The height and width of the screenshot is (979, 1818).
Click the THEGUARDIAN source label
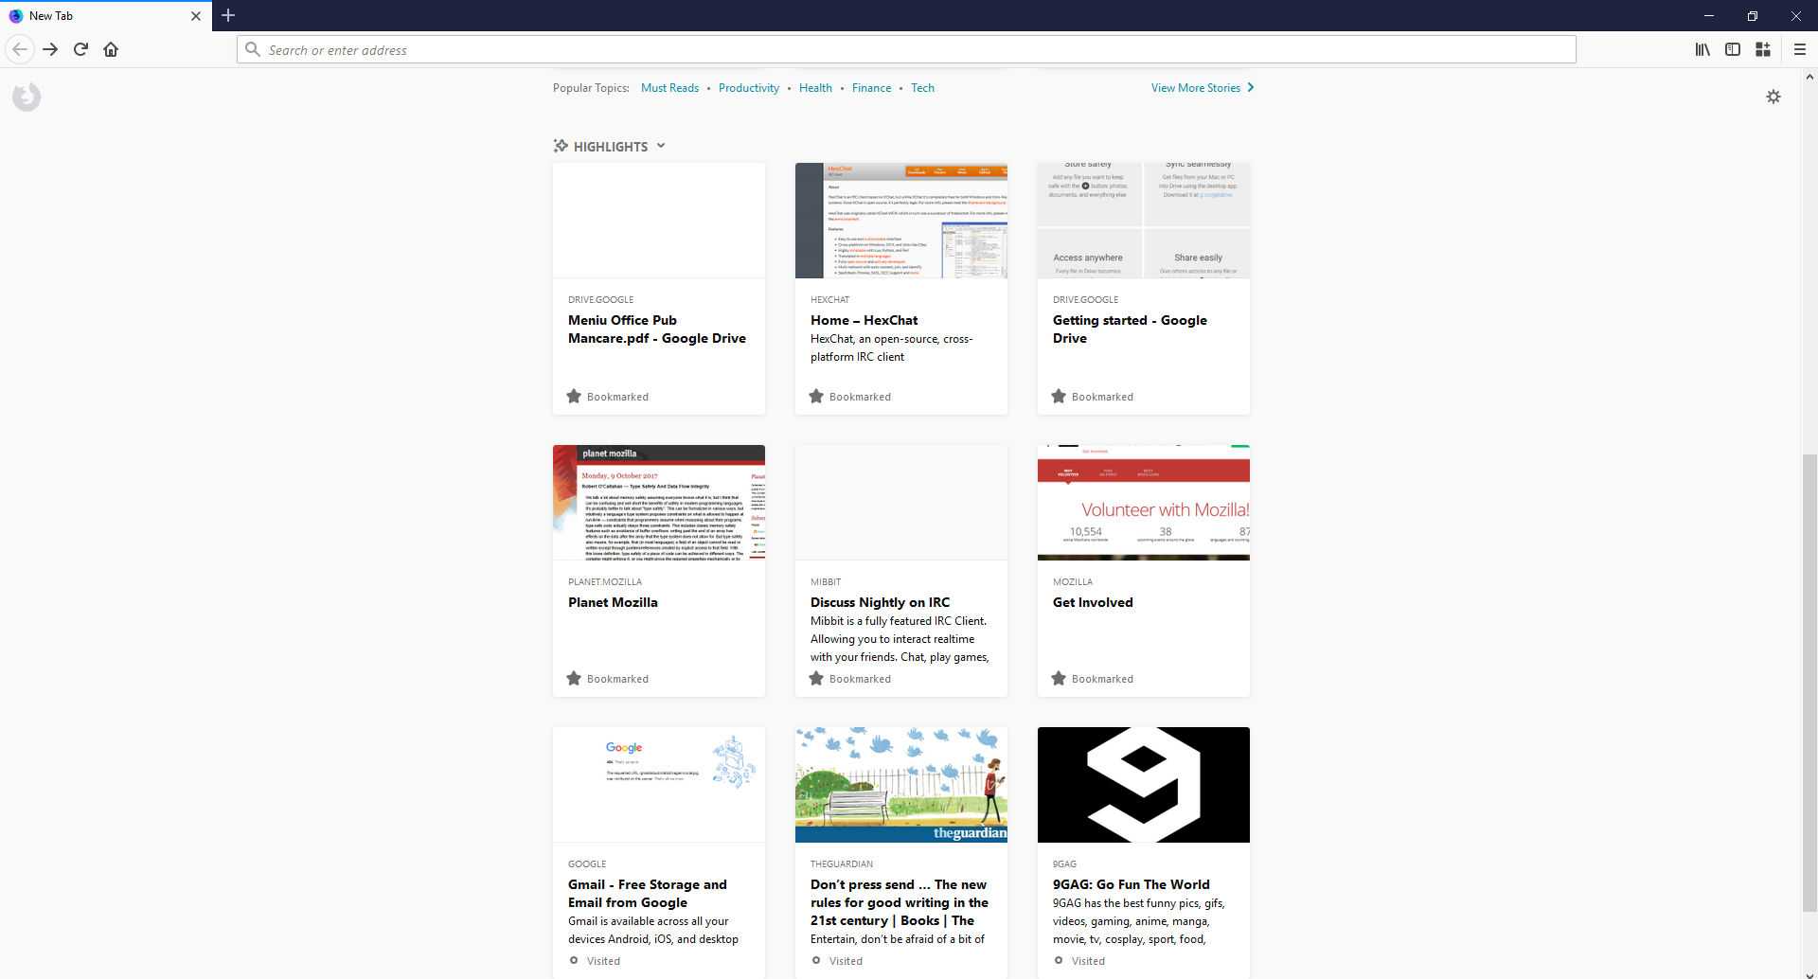pyautogui.click(x=842, y=864)
